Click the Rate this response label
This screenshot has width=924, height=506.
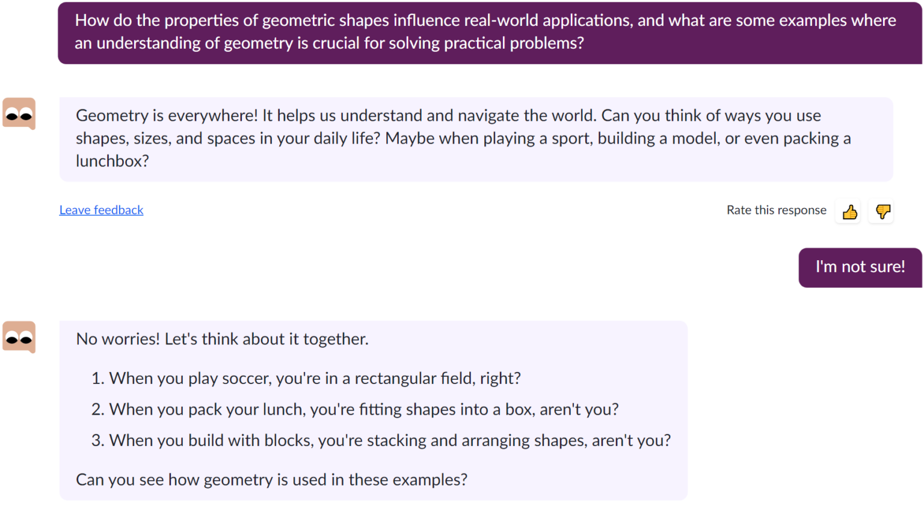pos(776,210)
